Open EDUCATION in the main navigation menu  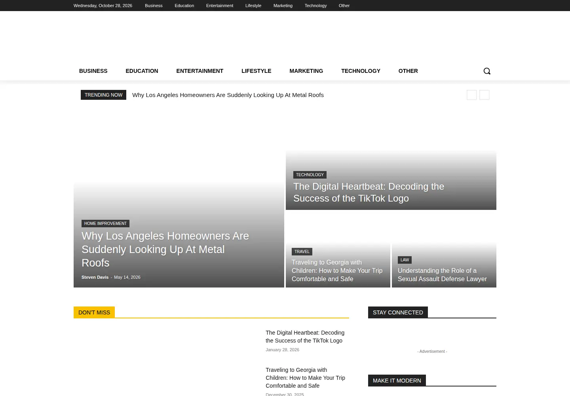click(x=142, y=71)
